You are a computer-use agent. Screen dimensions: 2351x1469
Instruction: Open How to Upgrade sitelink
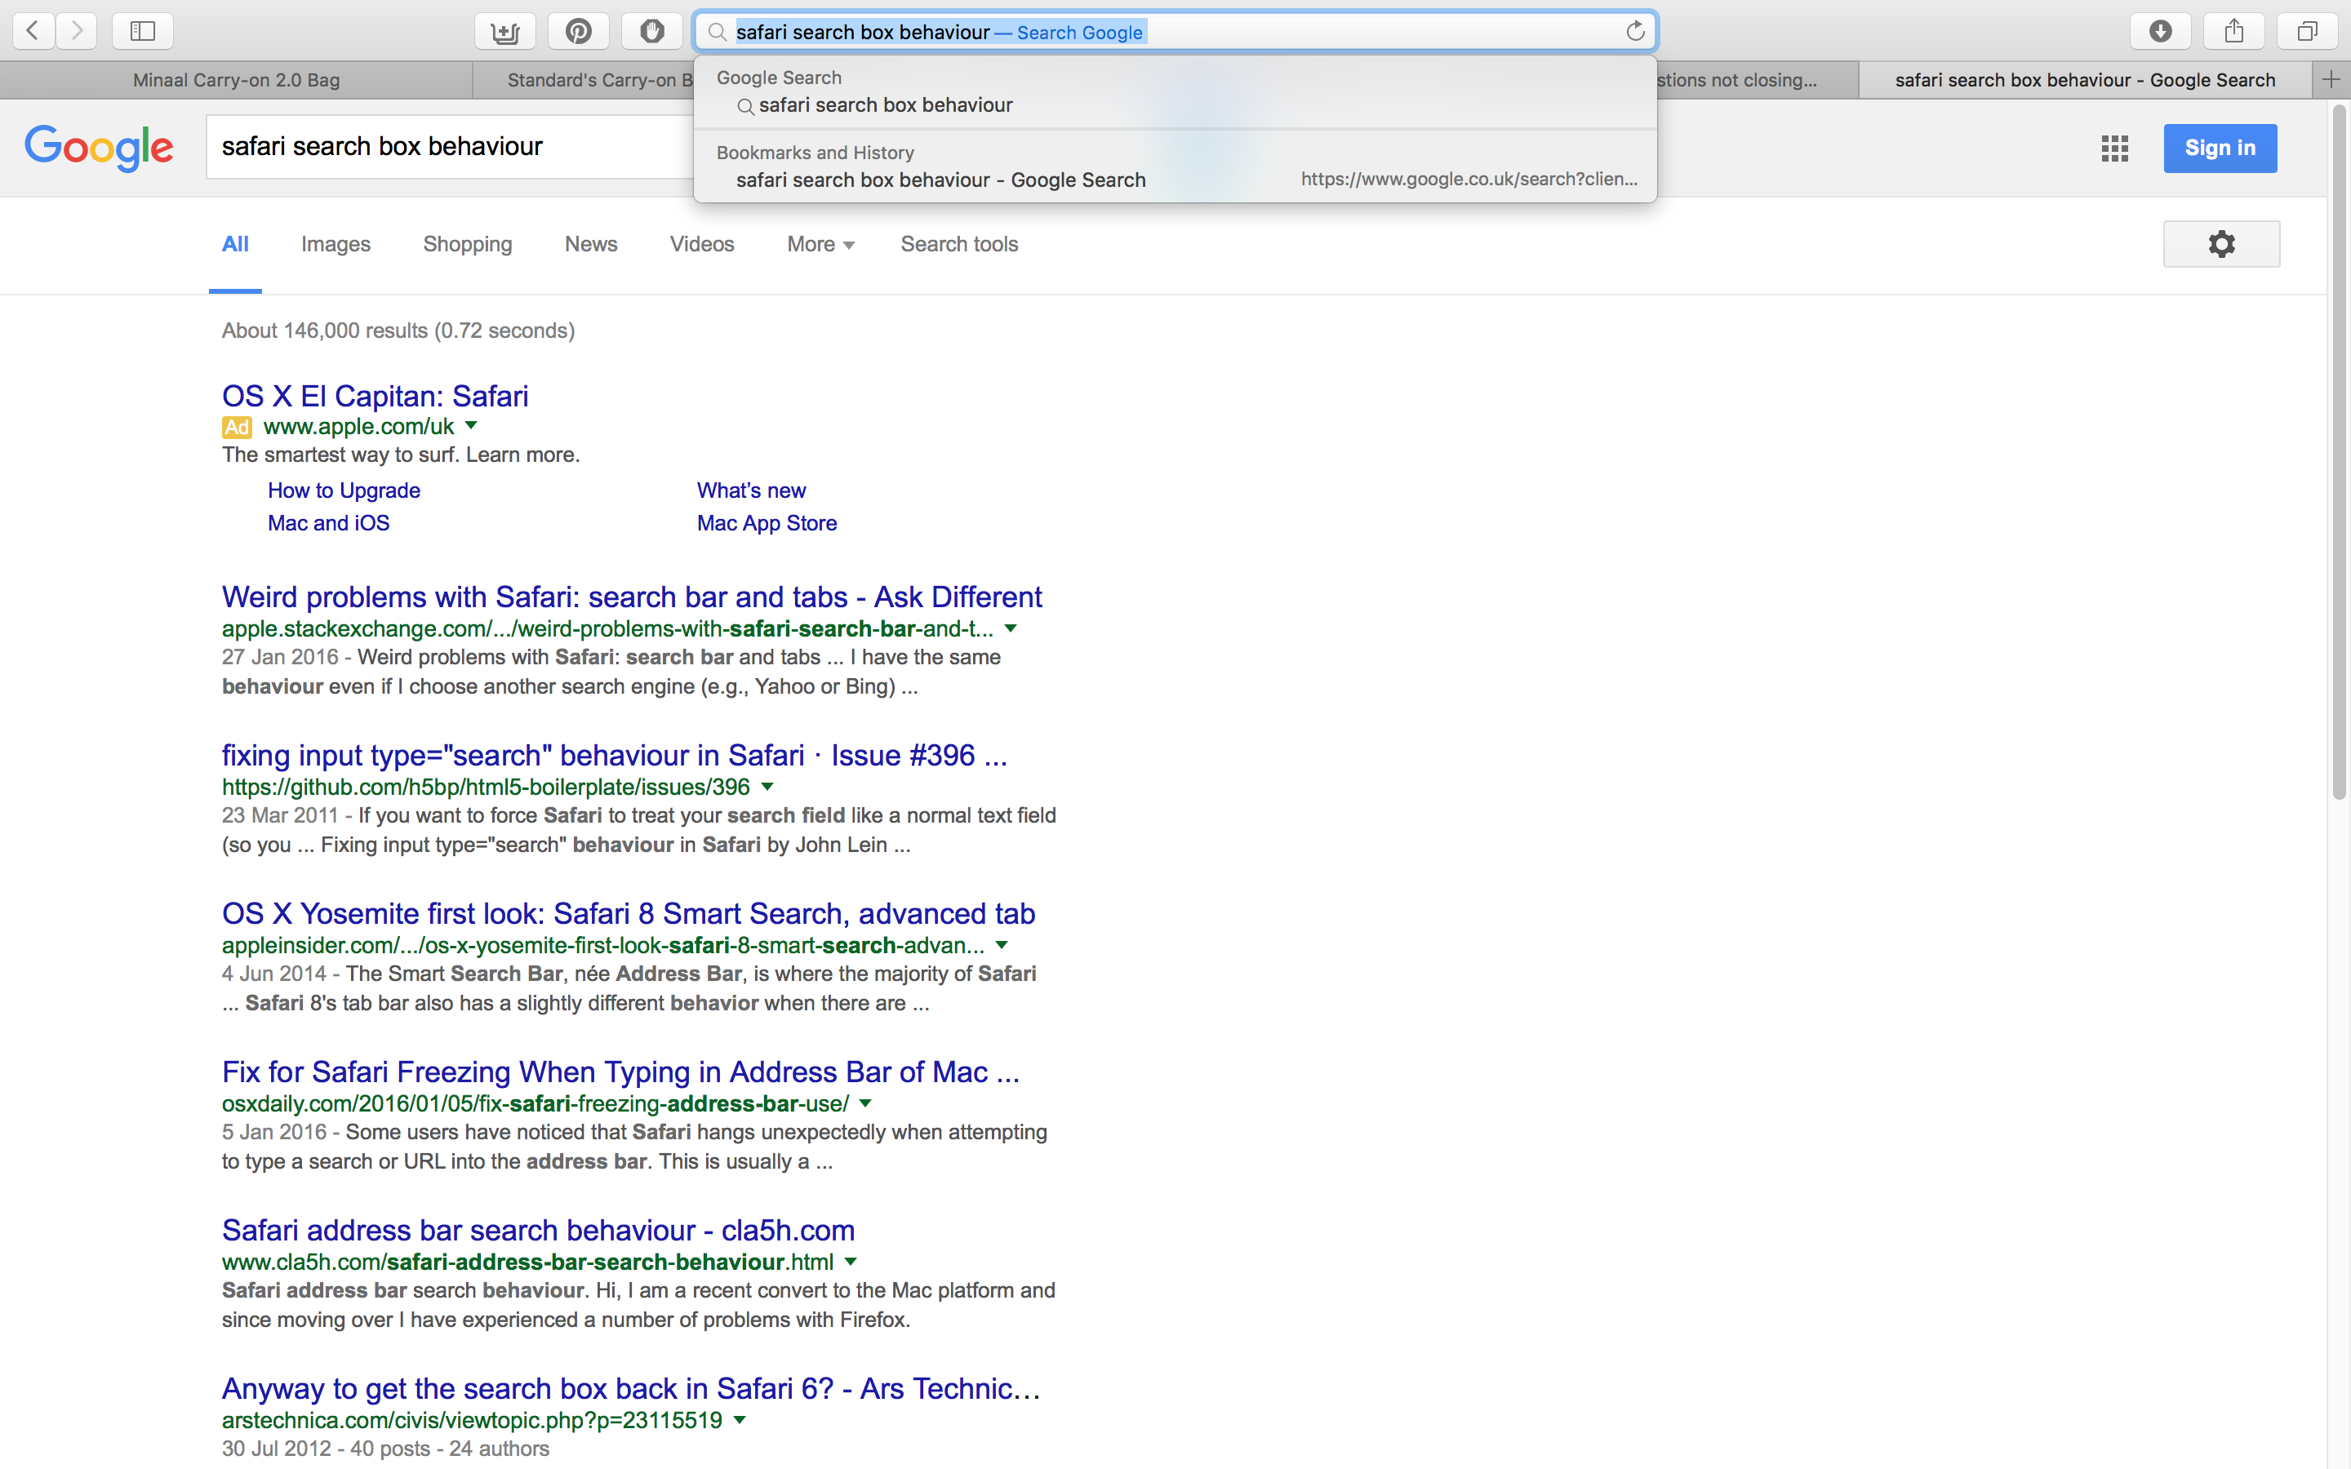[344, 490]
